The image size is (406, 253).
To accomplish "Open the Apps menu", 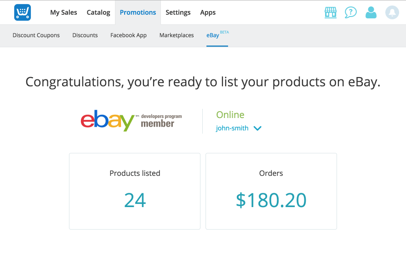I will tap(208, 12).
